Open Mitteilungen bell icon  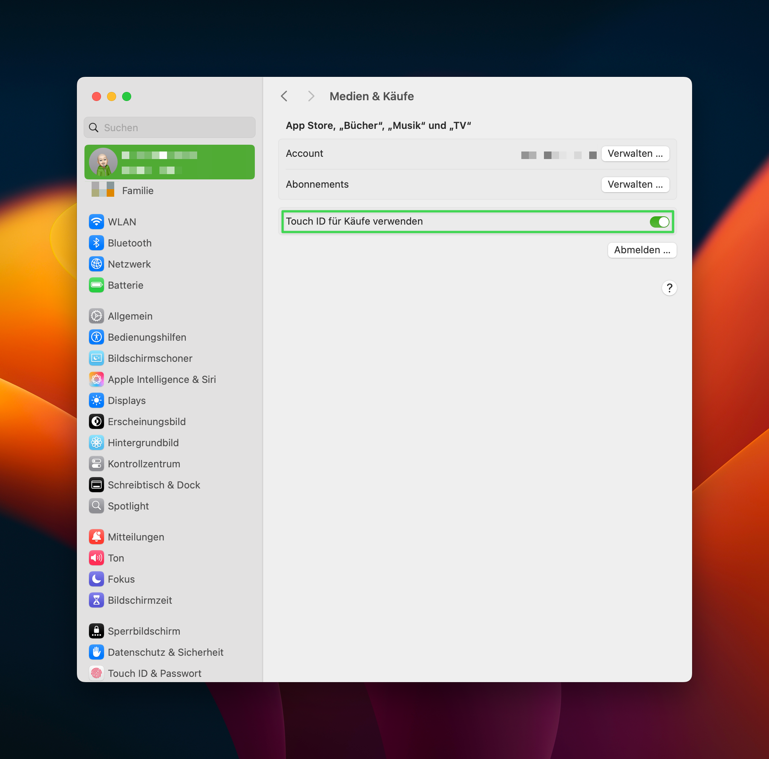[97, 537]
